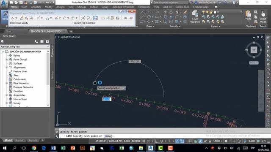Screen dimensions: 271x152
Task: Click the highlighted dynamic input distance field
Action: (x=107, y=99)
